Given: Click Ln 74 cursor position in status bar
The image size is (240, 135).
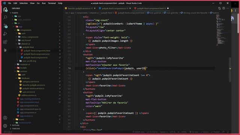Looking at the screenshot, I should (152, 132).
